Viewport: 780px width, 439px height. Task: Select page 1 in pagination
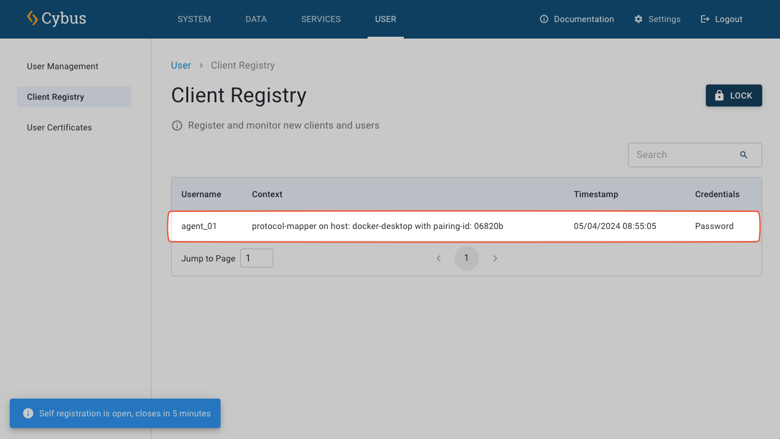pos(466,258)
